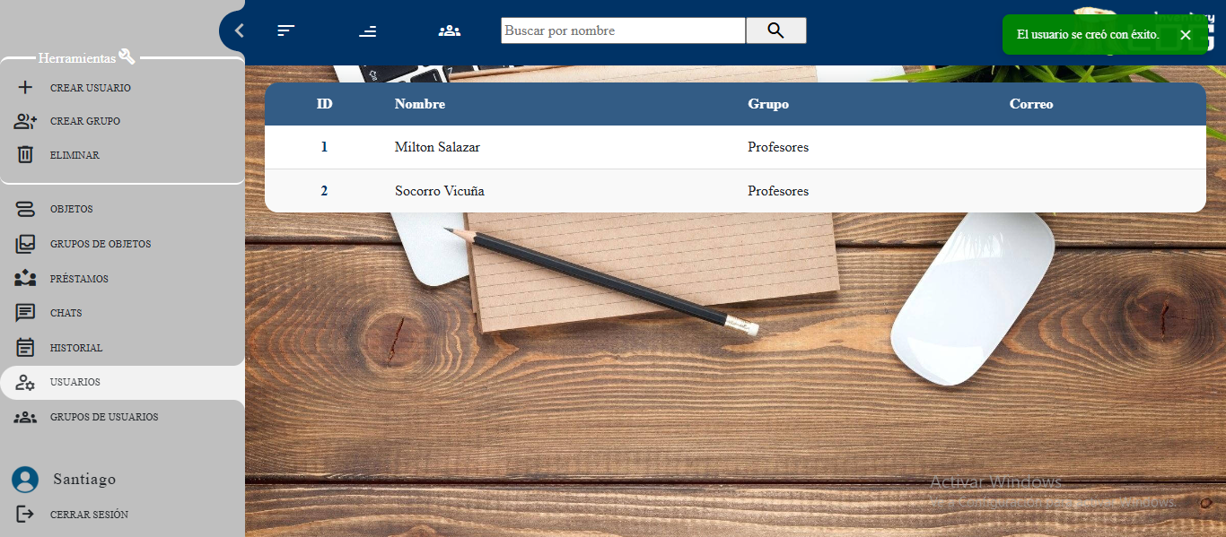
Task: Click Cerrar Sesión to log out
Action: point(88,515)
